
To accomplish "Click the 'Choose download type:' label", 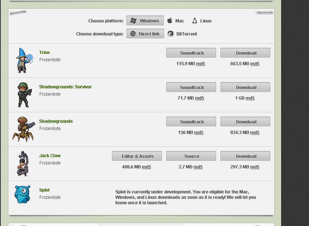I will tap(100, 34).
